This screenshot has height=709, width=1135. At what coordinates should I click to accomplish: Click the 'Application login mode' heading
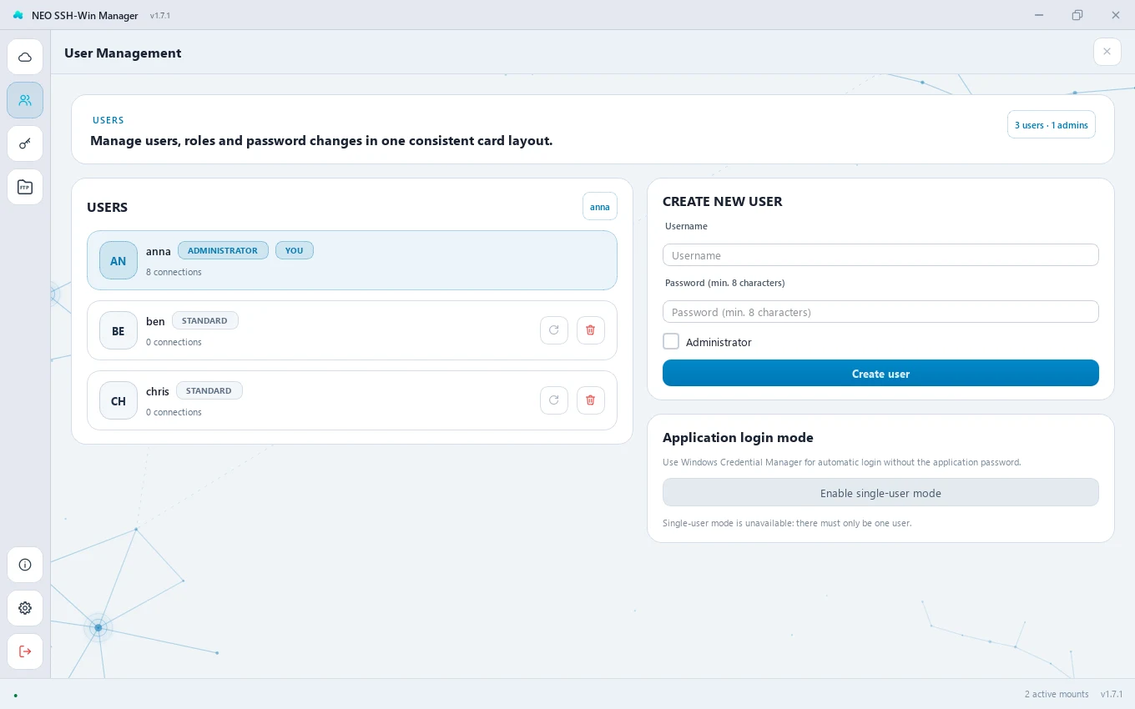pyautogui.click(x=738, y=437)
